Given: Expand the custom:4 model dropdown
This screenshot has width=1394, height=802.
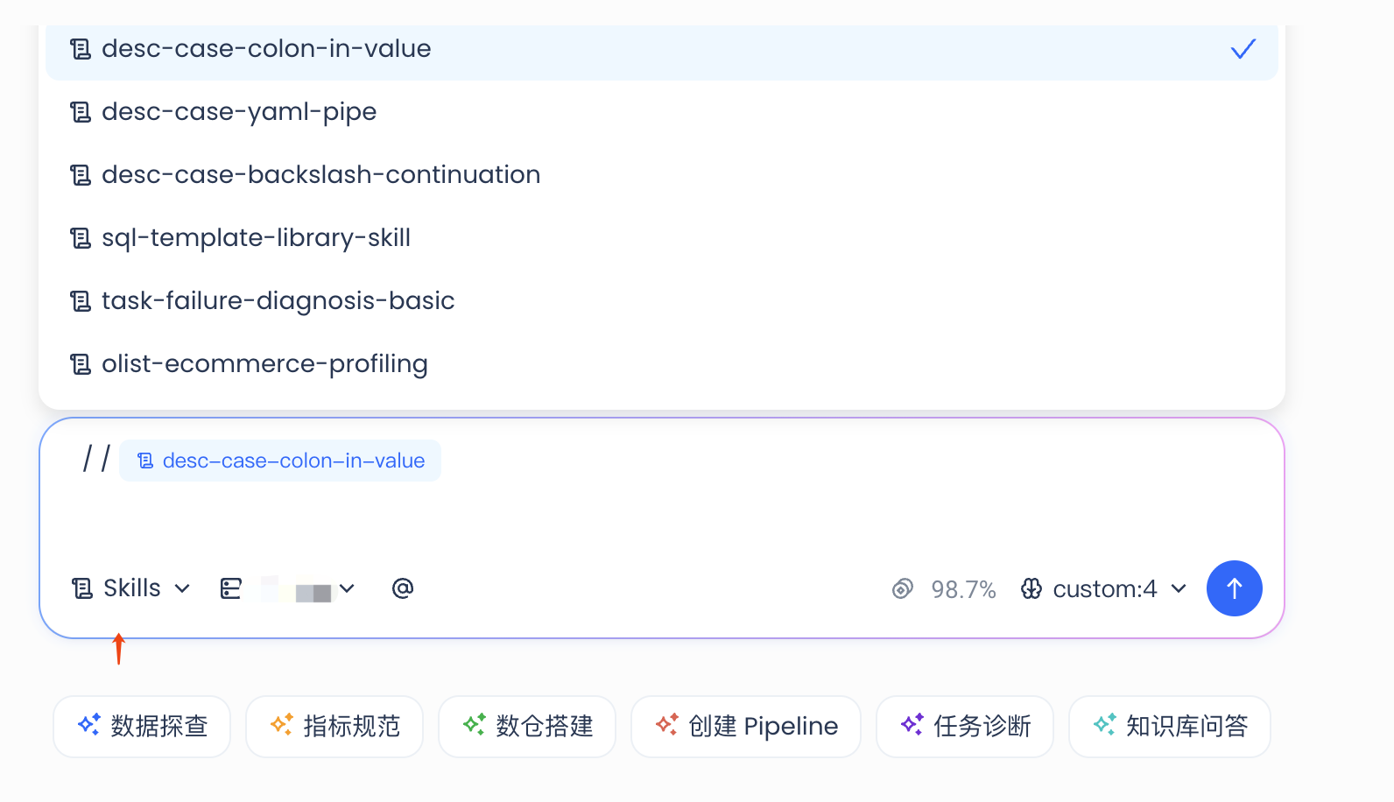Looking at the screenshot, I should coord(1179,588).
